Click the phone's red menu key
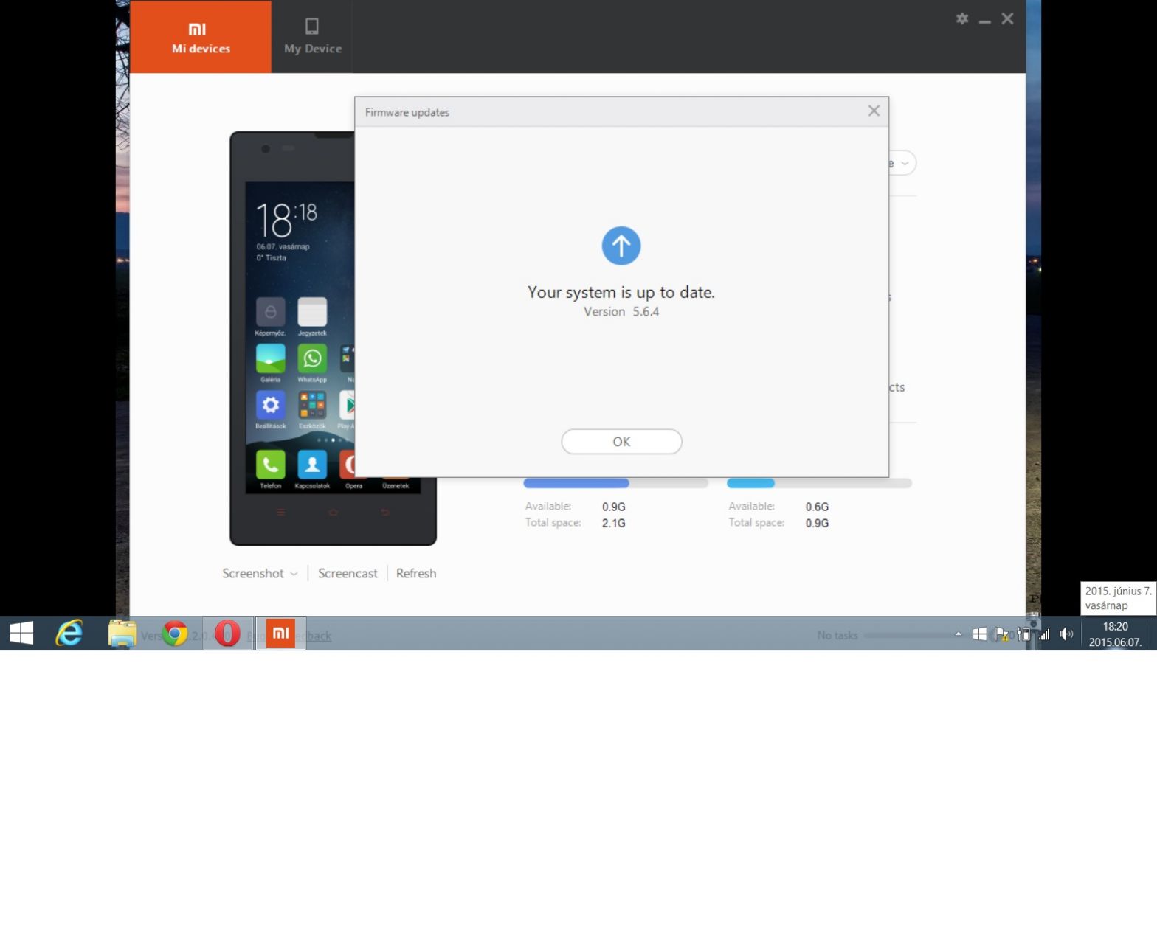The width and height of the screenshot is (1157, 944). click(281, 512)
